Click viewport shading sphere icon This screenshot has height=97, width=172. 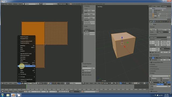tap(112, 83)
